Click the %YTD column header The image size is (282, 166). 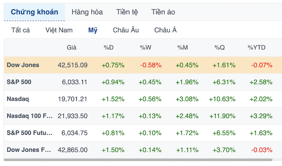[256, 48]
